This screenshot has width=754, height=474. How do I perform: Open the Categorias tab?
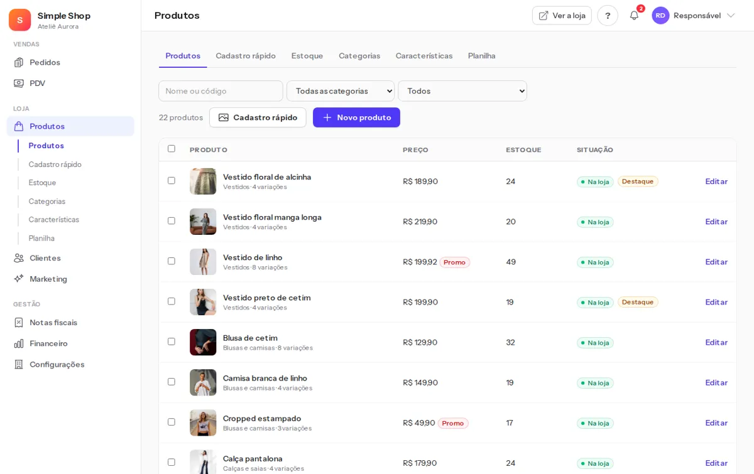tap(359, 56)
